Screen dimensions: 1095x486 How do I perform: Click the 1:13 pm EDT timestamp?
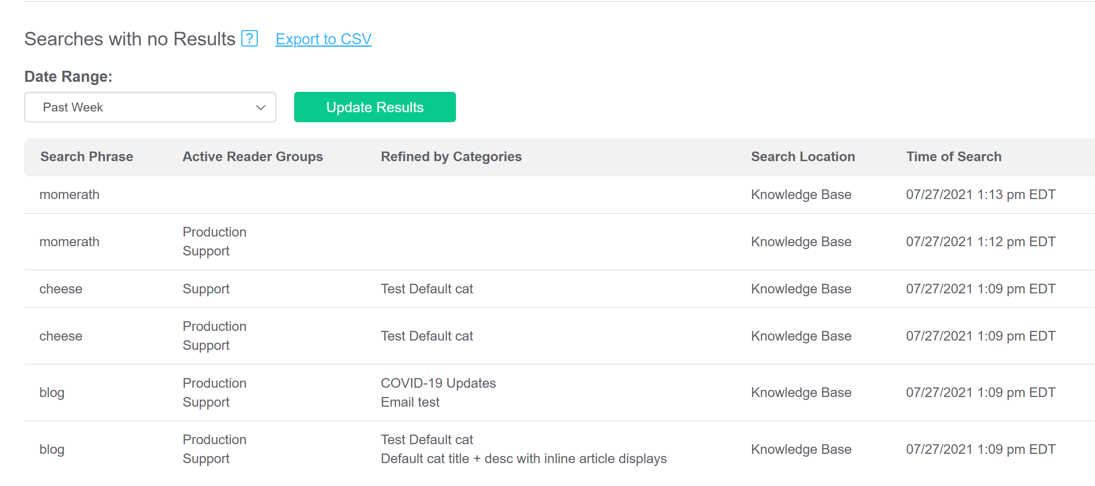[x=980, y=194]
